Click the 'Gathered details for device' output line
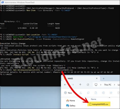120x109 pixels. [x=56, y=72]
